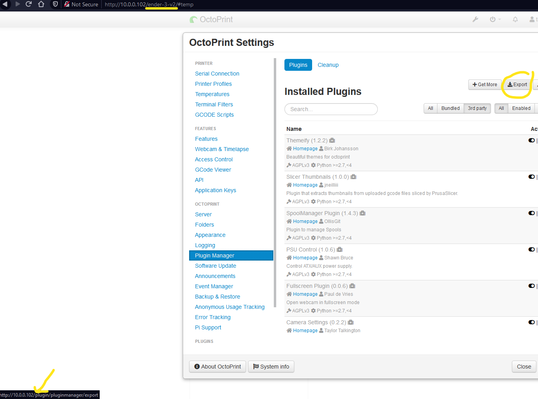The image size is (538, 399).
Task: Click the house icon beside SpoolManager Homepage link
Action: point(289,221)
